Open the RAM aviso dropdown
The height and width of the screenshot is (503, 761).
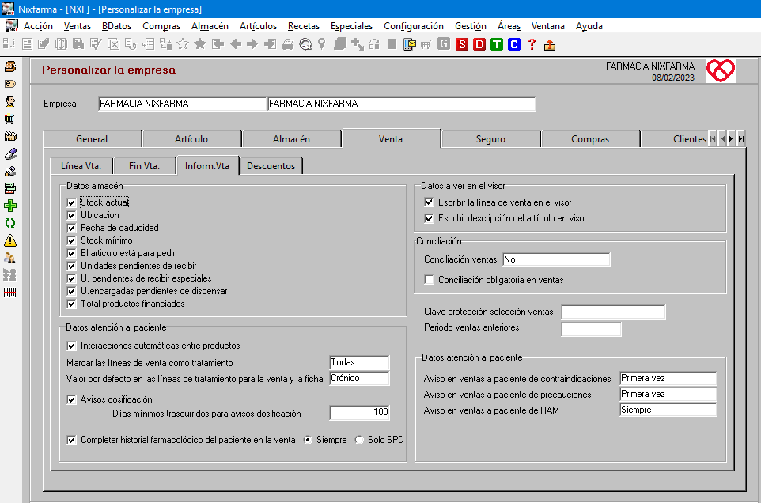pyautogui.click(x=668, y=410)
